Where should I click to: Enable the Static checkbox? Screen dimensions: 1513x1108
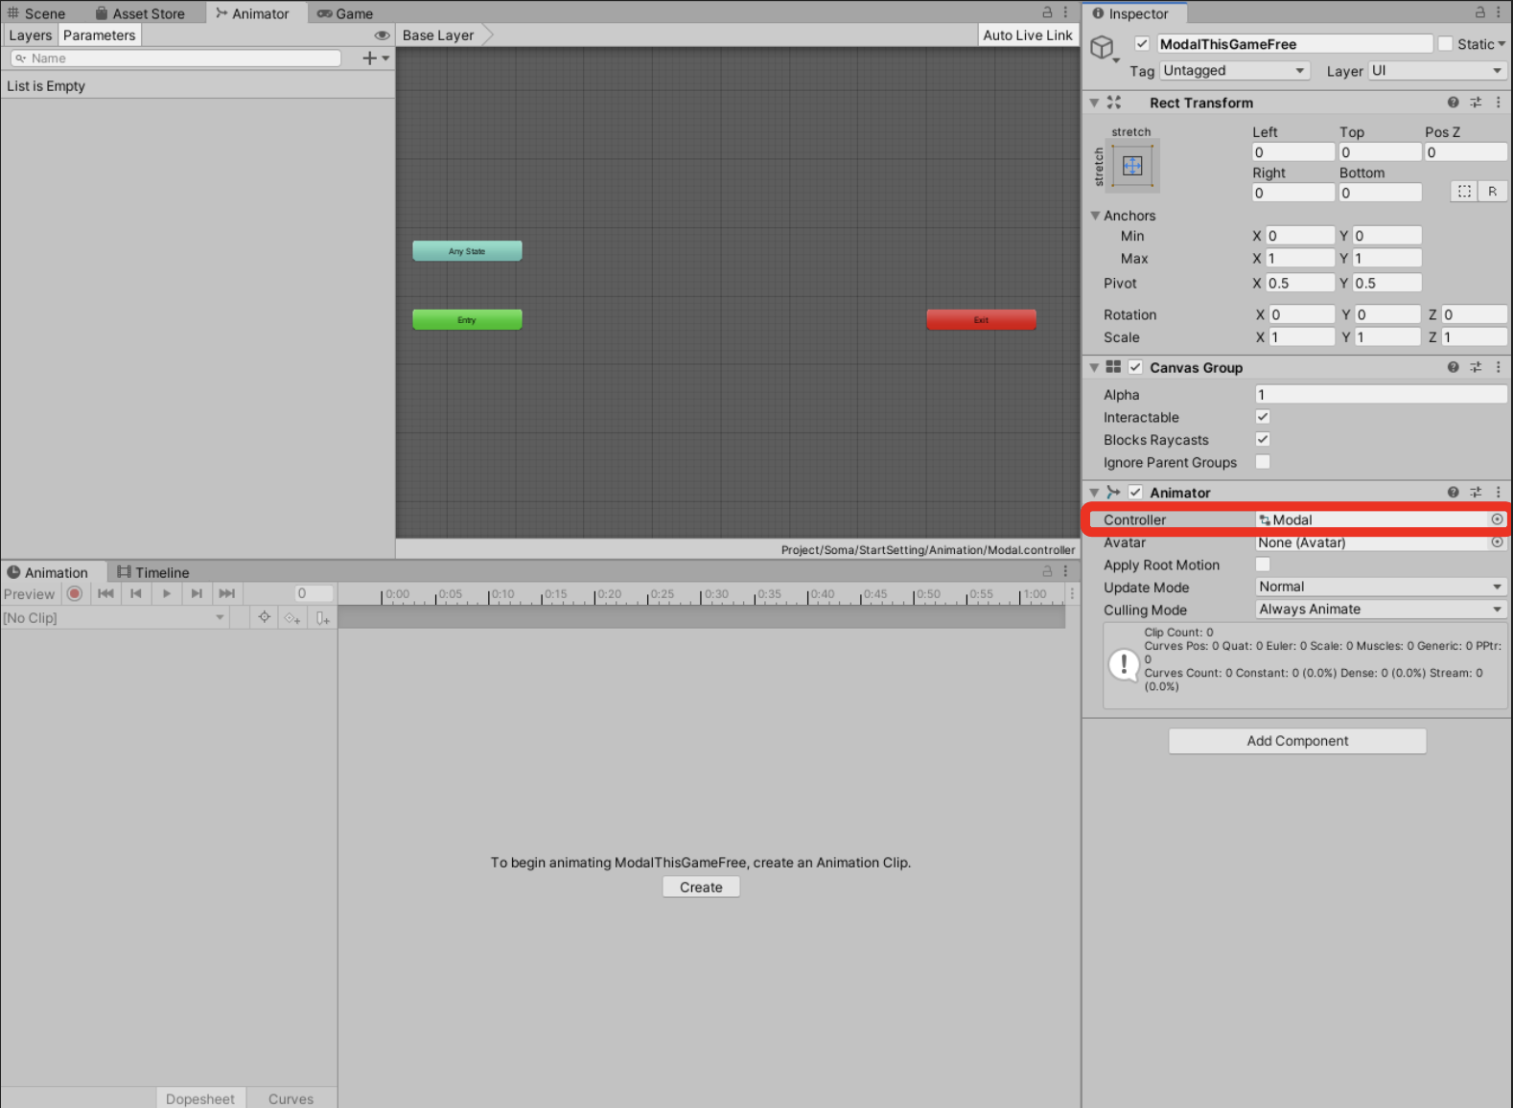click(x=1445, y=44)
